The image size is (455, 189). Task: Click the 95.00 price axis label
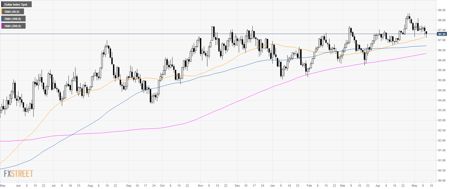[x=442, y=80]
